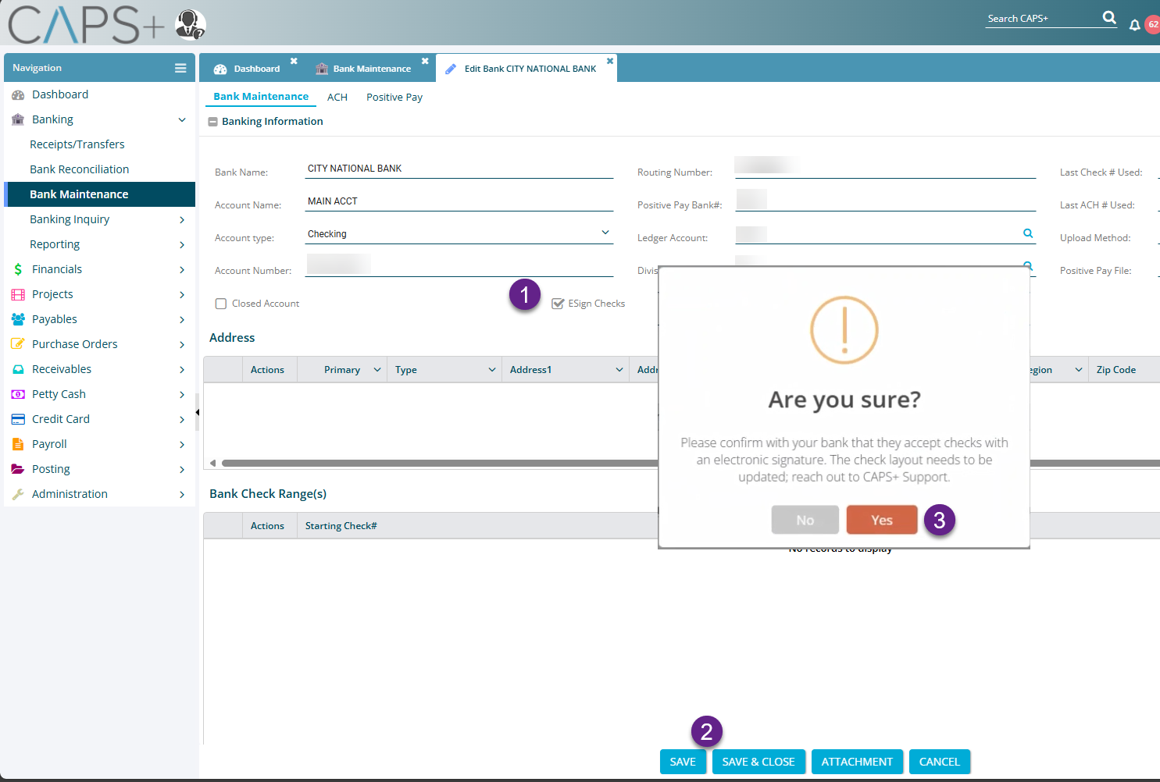Click the Financials dollar icon

pyautogui.click(x=18, y=269)
